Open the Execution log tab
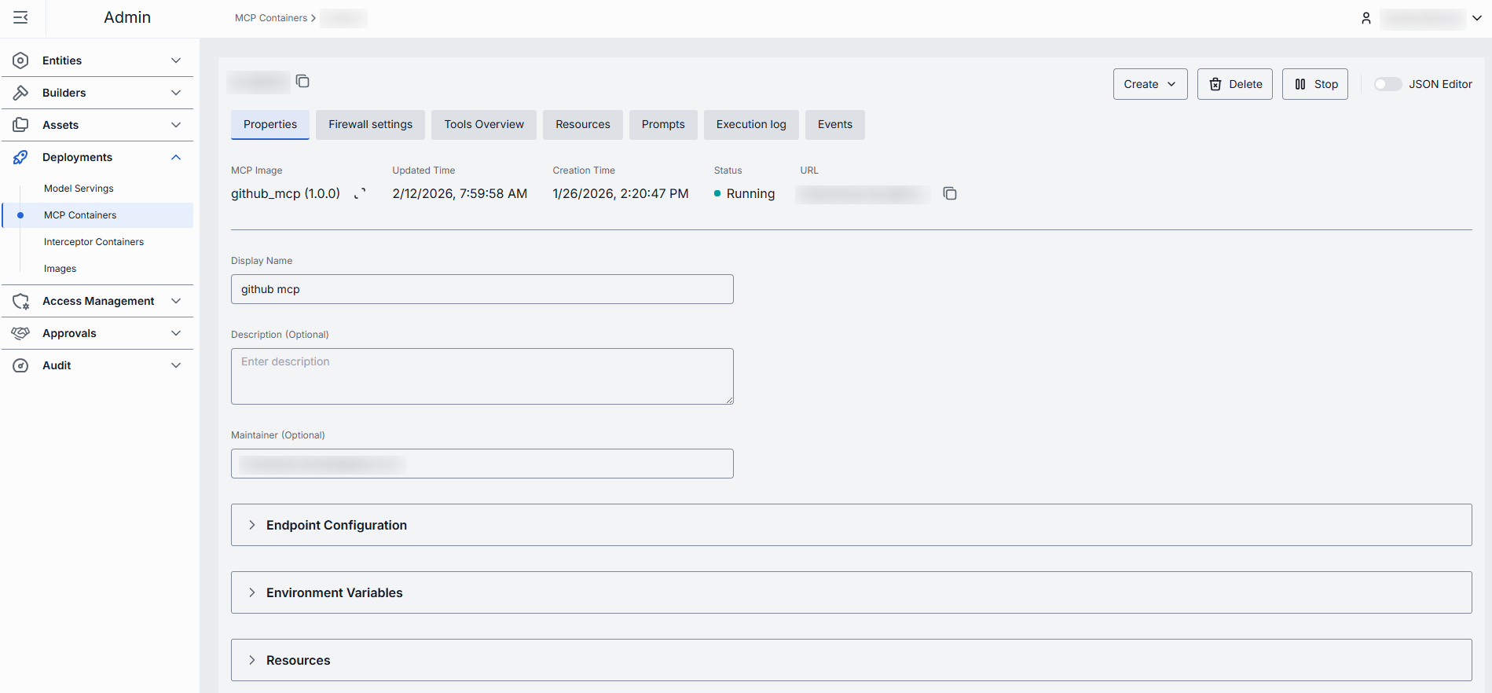The image size is (1492, 693). pyautogui.click(x=750, y=124)
